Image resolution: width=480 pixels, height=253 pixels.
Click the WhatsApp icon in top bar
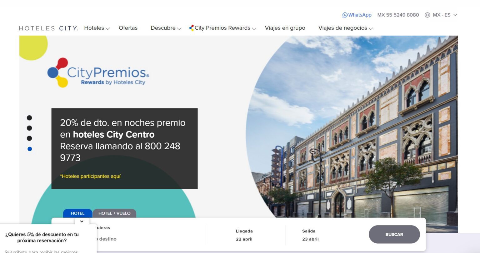coord(345,15)
